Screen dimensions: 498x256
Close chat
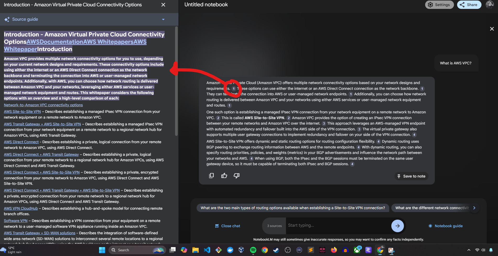[228, 226]
